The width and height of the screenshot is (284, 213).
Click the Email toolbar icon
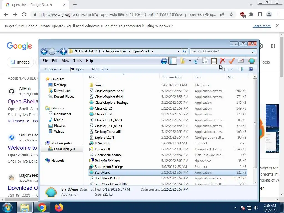[x=240, y=61]
